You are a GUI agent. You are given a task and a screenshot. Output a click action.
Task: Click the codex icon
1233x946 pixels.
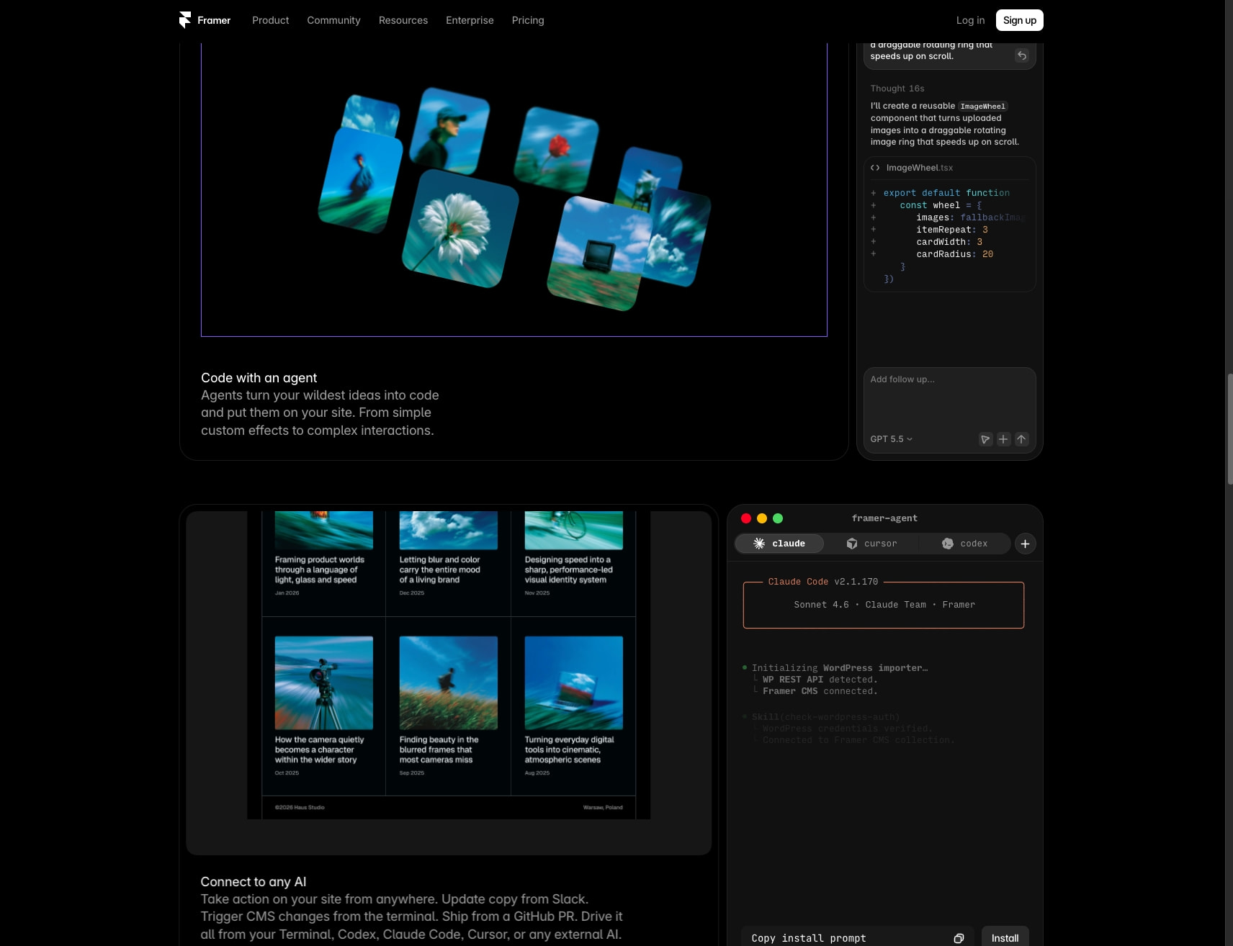(x=948, y=544)
